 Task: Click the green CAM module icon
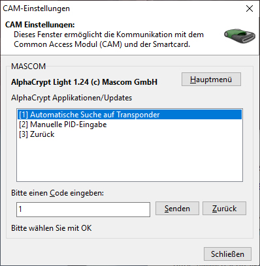tap(240, 35)
